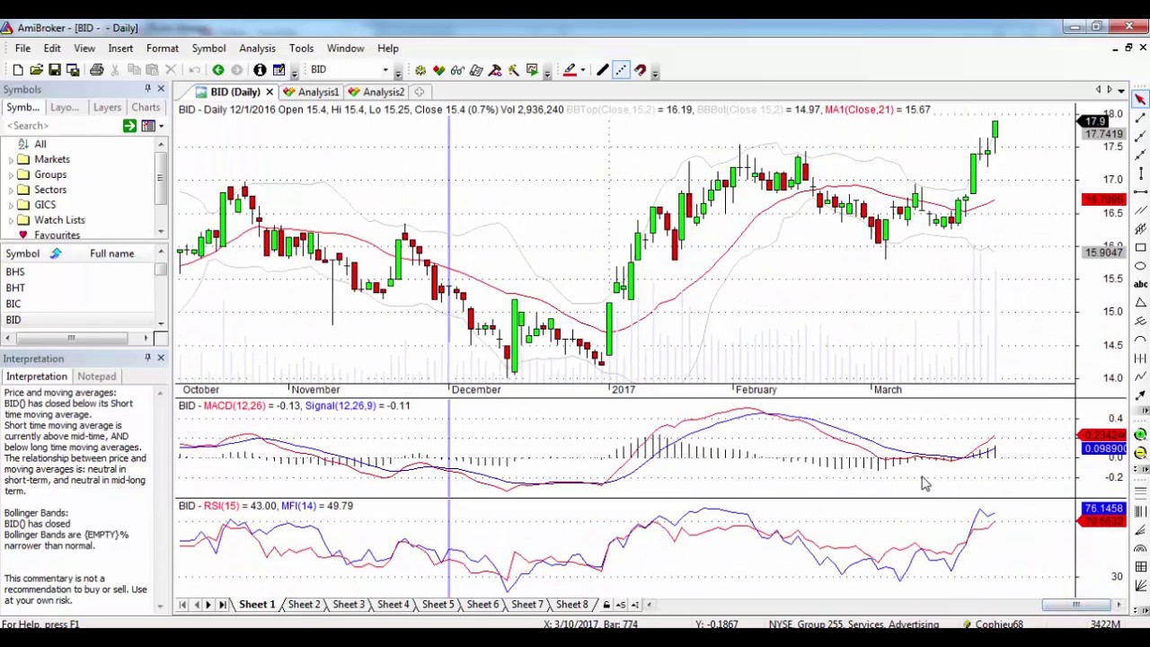The height and width of the screenshot is (647, 1150).
Task: Click the Save diskette icon
Action: [54, 70]
